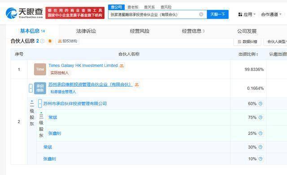Click the pie icon next to 25%
Screen dimensions: 287x175
[261, 133]
